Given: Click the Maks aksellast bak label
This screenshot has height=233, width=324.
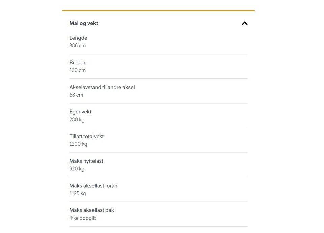Looking at the screenshot, I should tap(92, 210).
